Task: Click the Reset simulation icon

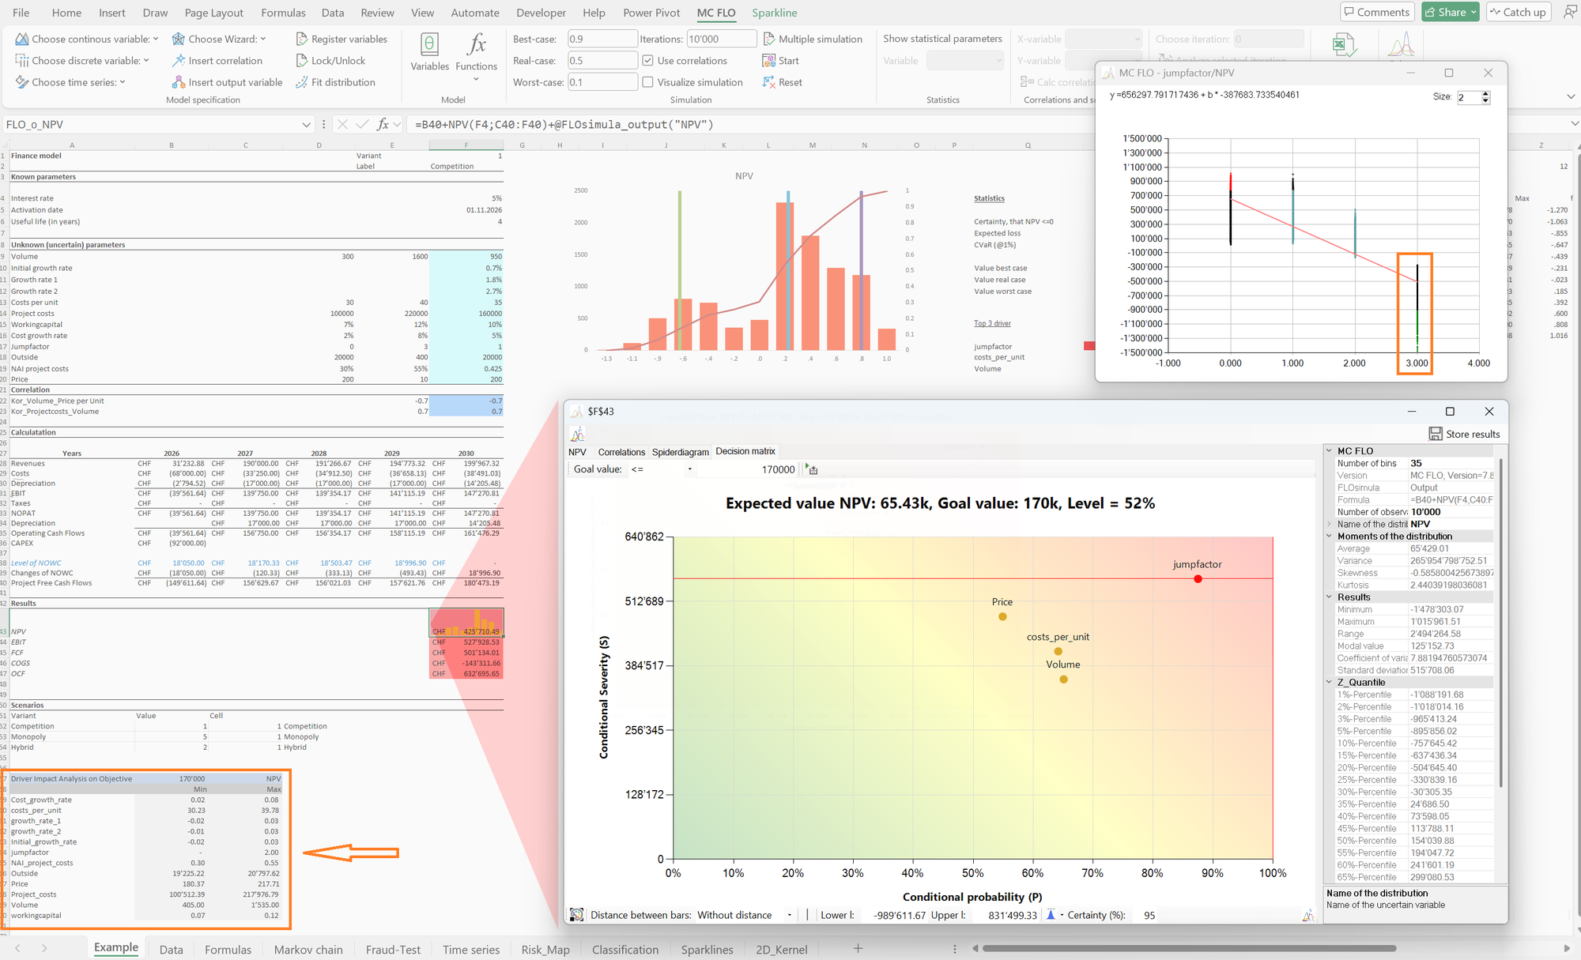Action: pos(768,82)
